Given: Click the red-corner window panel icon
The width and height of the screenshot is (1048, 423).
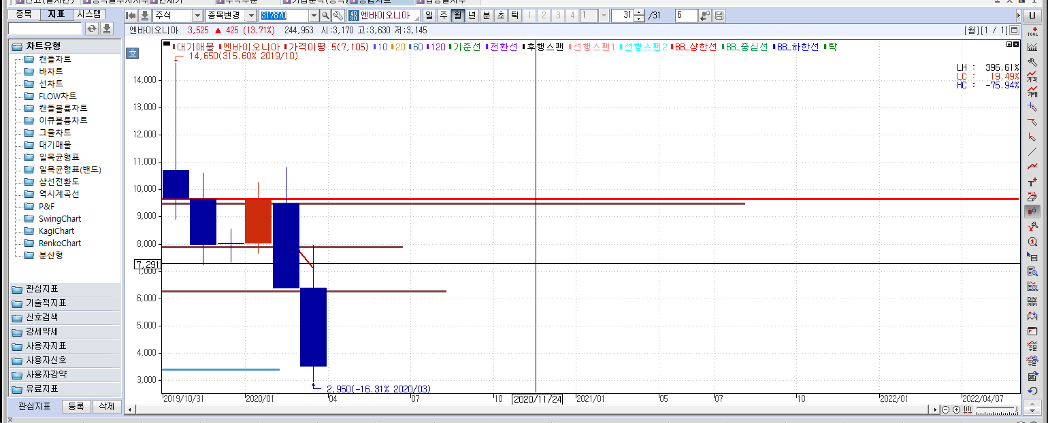Looking at the screenshot, I should point(1032,331).
